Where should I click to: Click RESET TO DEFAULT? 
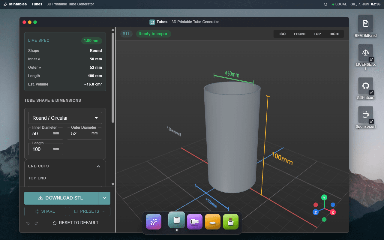(75, 223)
